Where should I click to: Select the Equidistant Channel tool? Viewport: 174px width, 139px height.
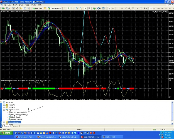click(129, 8)
